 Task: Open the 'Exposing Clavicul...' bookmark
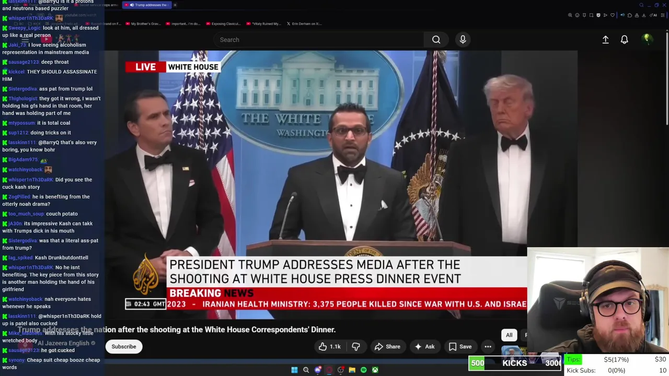[x=224, y=23]
